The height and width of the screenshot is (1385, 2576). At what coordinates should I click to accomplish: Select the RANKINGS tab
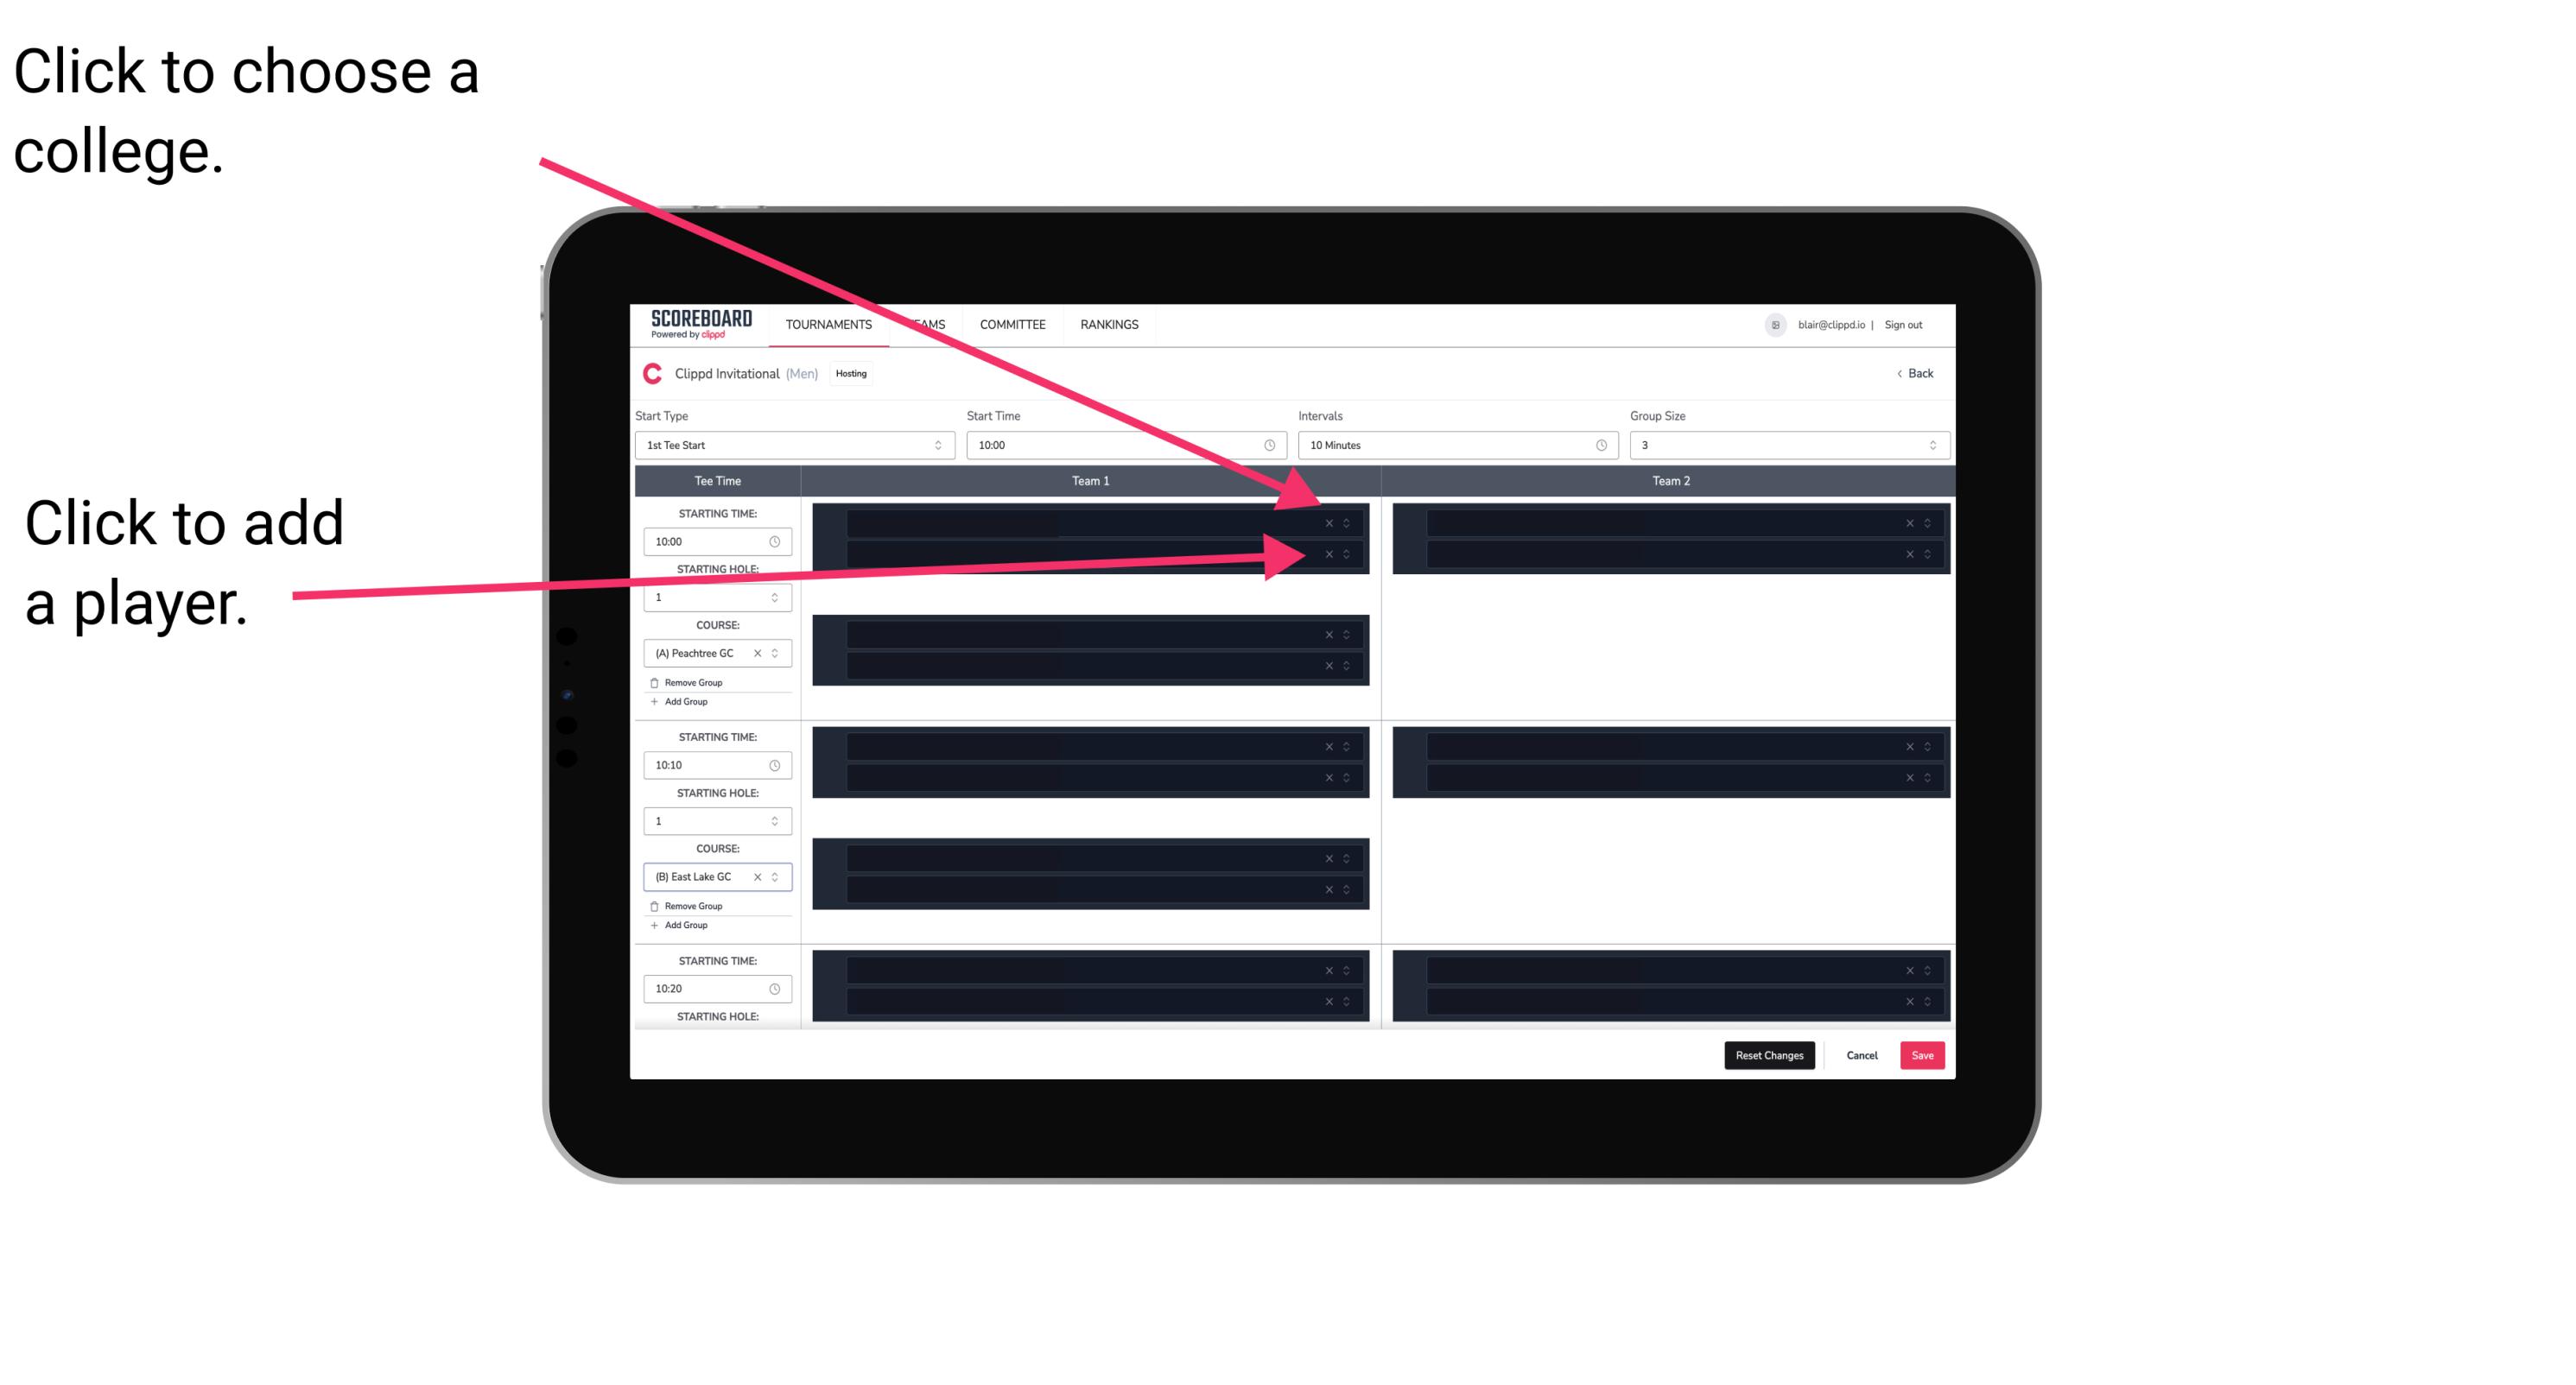[x=1111, y=326]
